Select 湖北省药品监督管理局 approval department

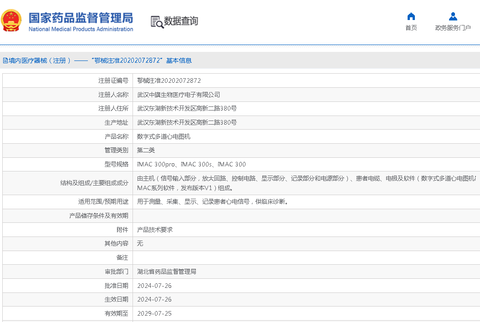167,272
